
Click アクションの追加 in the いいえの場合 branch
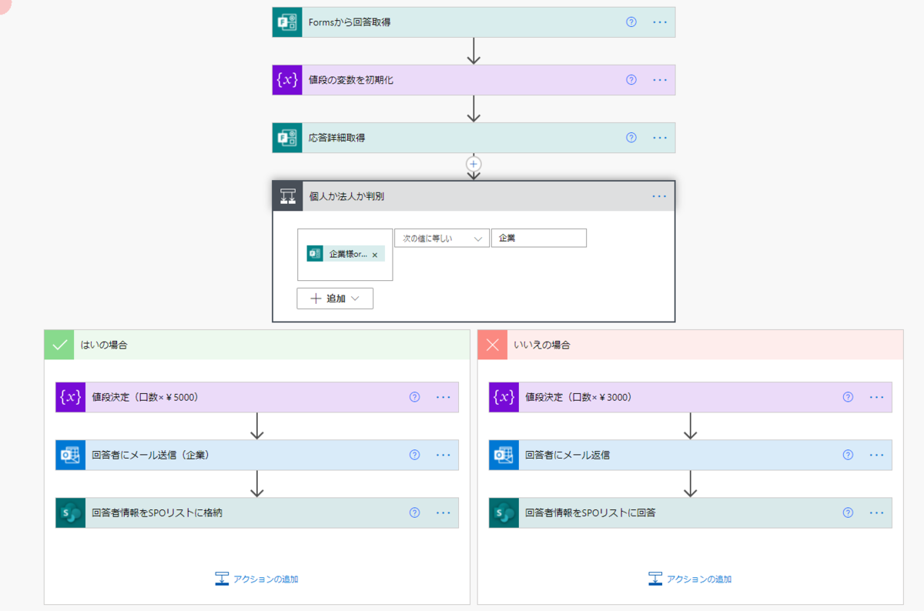tap(691, 579)
